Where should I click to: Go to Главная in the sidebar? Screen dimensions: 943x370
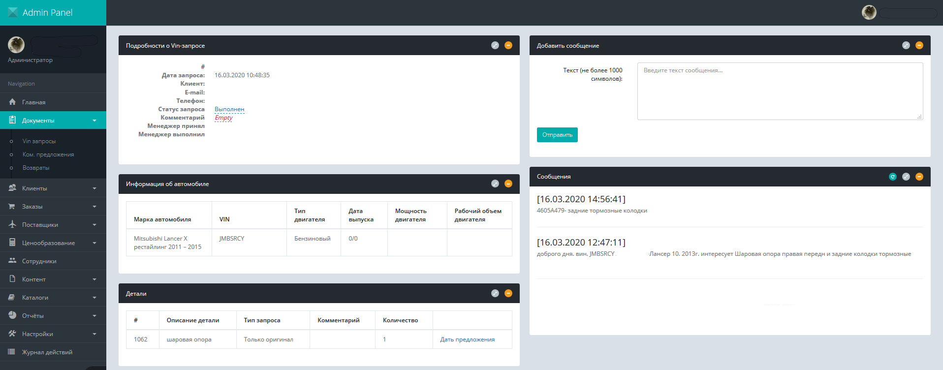tap(33, 102)
